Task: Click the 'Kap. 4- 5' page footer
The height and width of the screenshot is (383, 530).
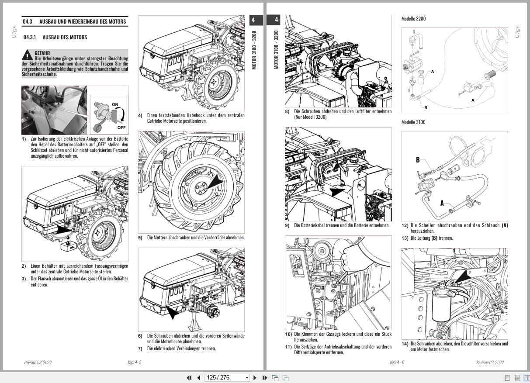Action: coord(135,362)
